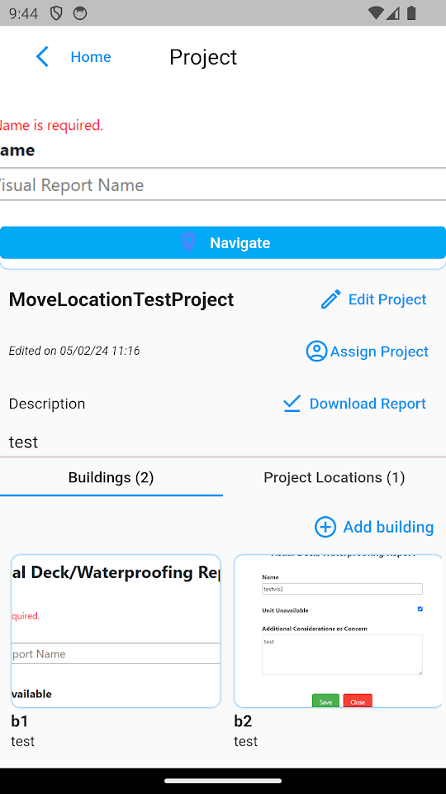Open the b1 building thumbnail
The height and width of the screenshot is (794, 446).
coord(116,631)
